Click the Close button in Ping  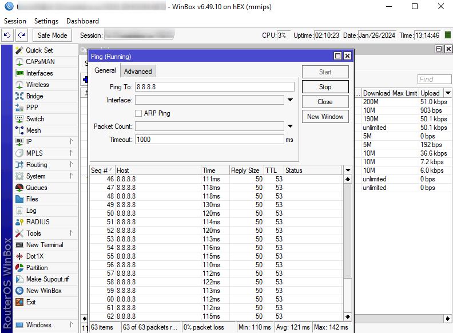pyautogui.click(x=325, y=102)
